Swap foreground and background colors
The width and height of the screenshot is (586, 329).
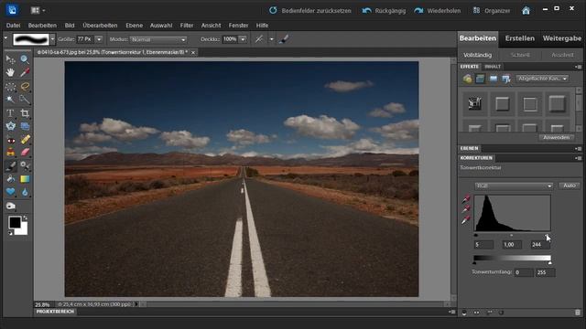(25, 218)
